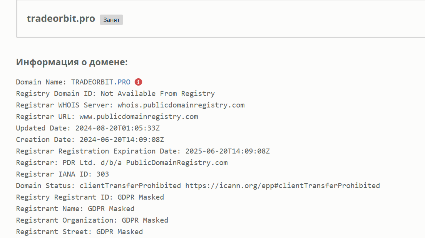Click the icann.org clientTransferProhibited URL

[x=283, y=186]
